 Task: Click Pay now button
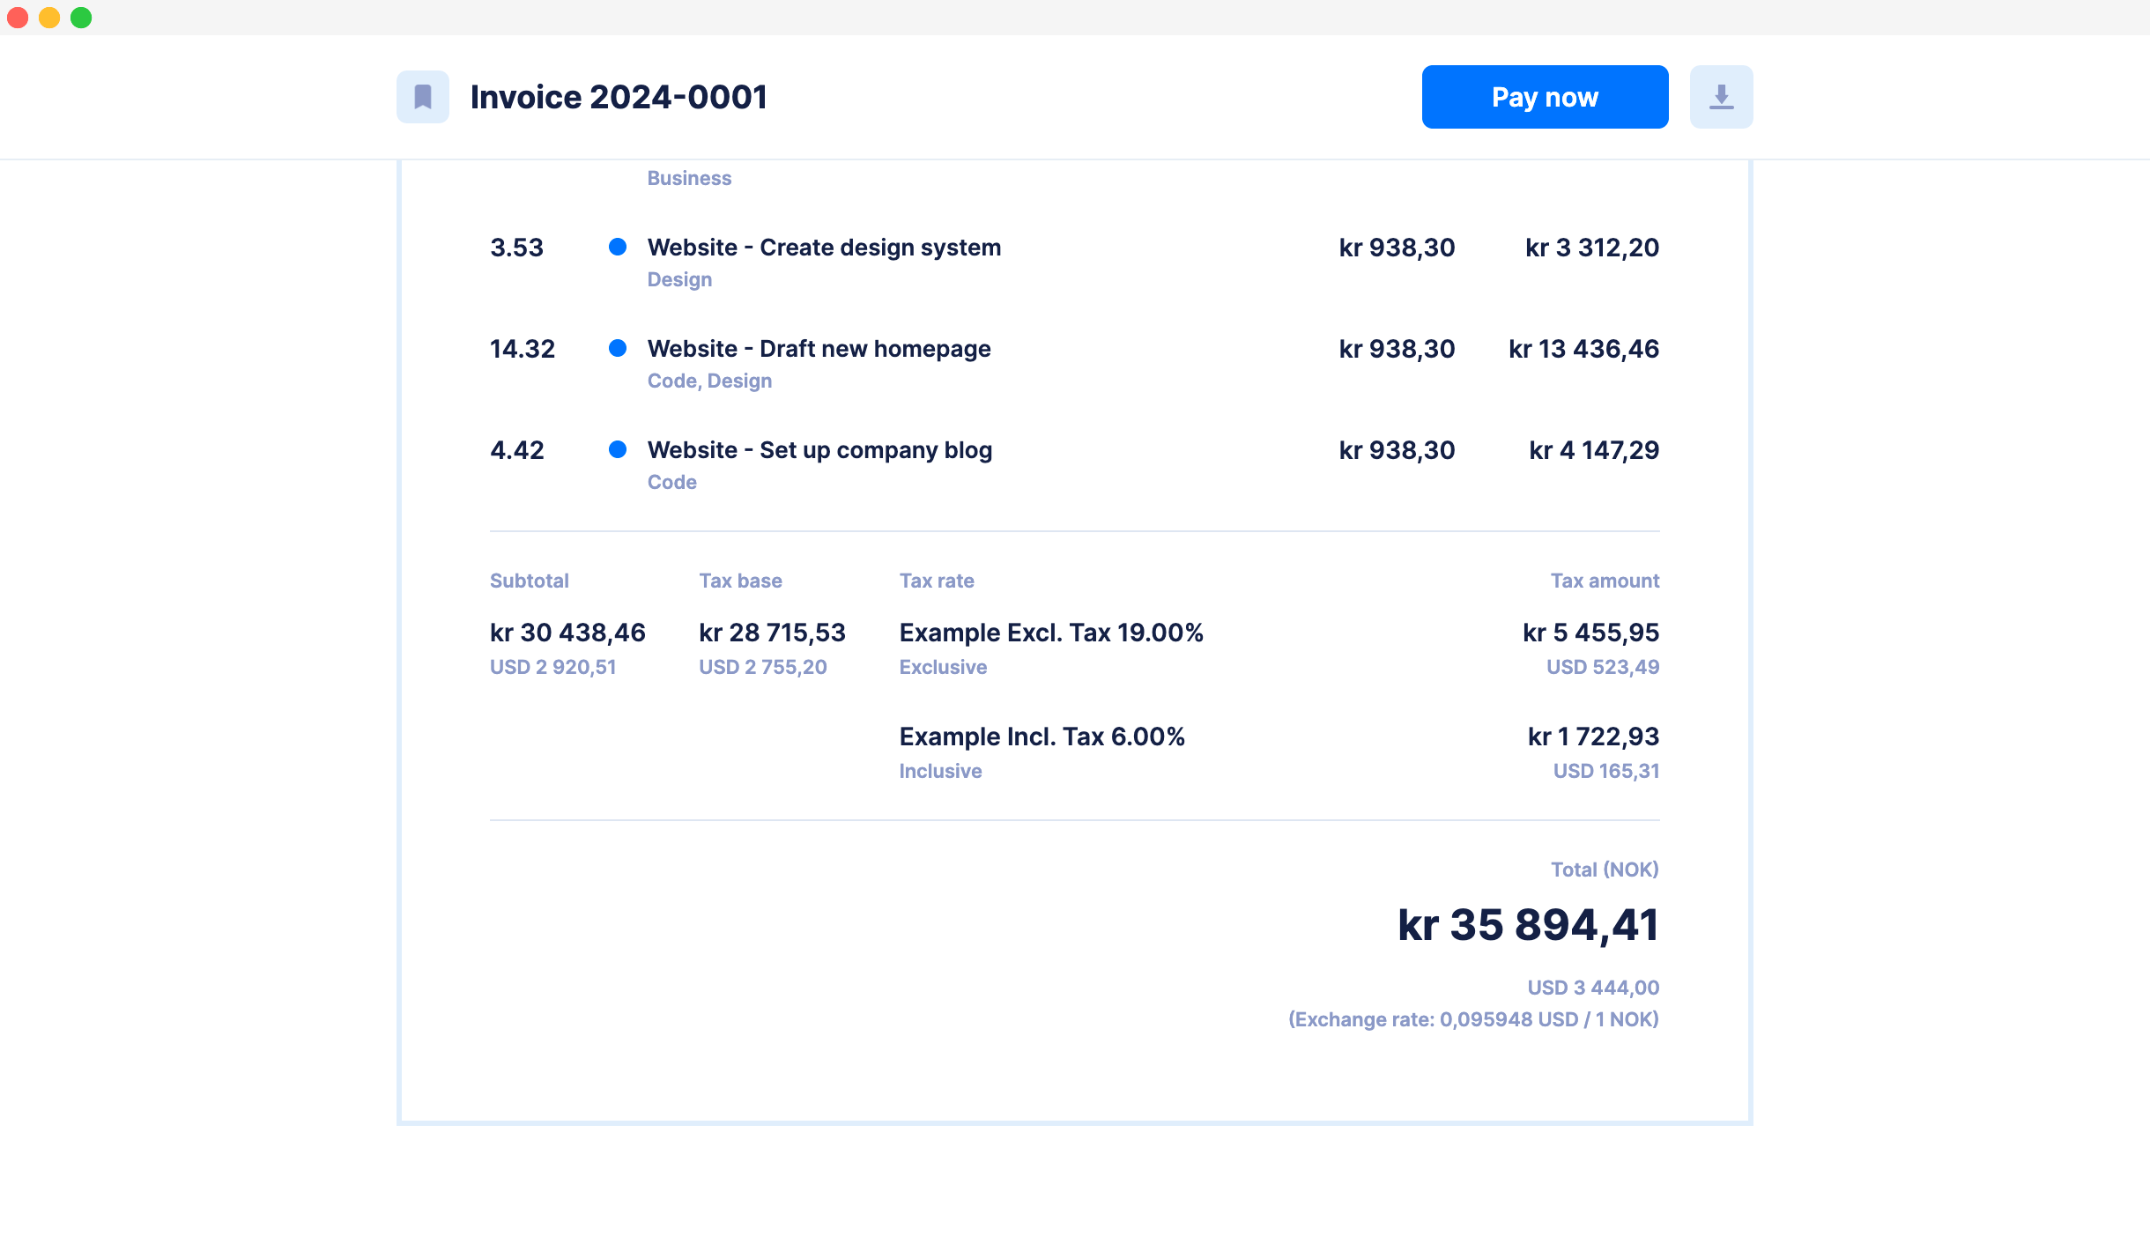[x=1544, y=97]
